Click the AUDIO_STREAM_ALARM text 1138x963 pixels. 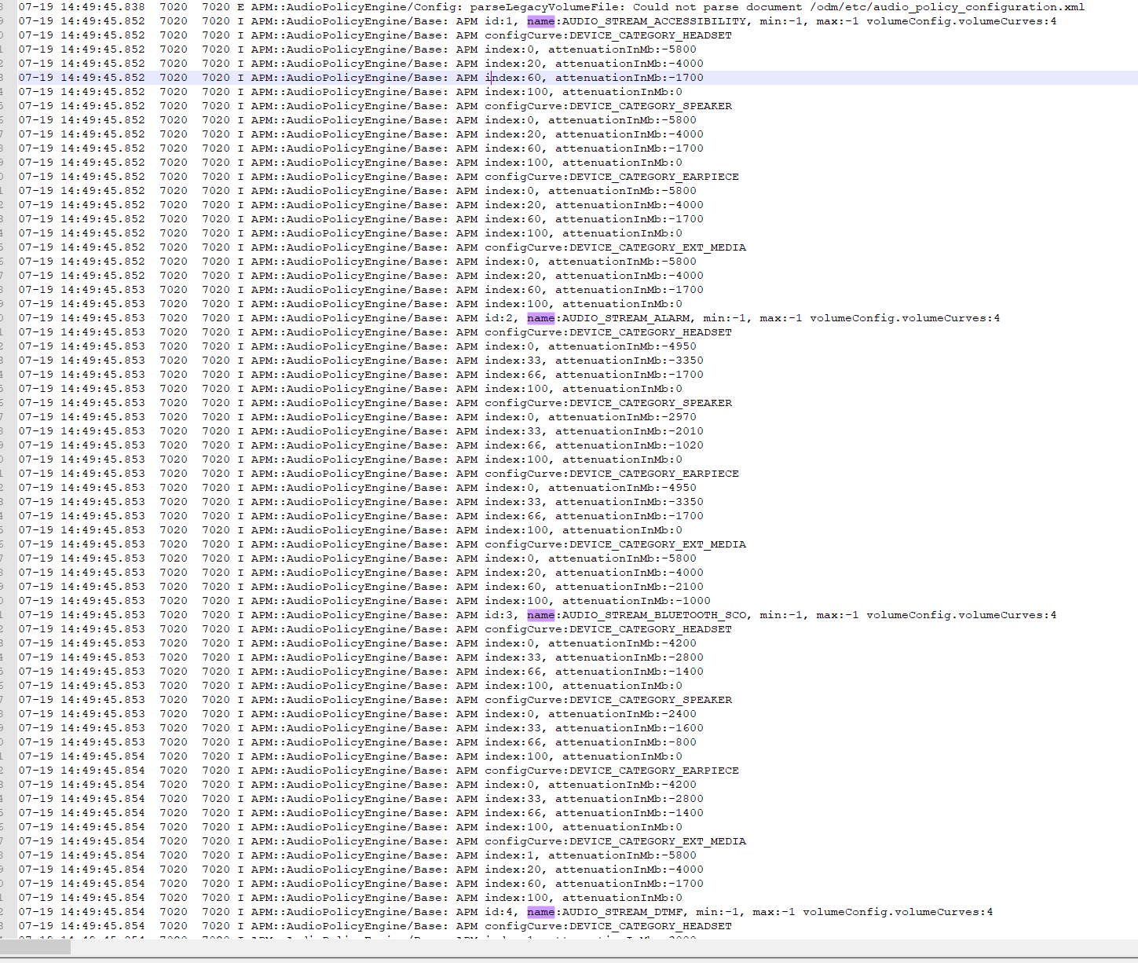coord(625,318)
